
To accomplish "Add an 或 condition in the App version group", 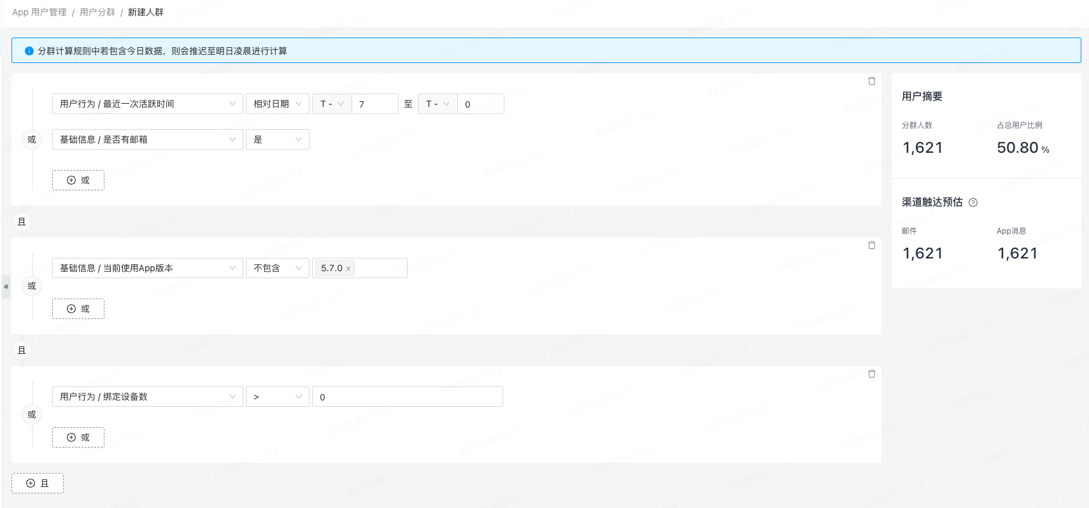I will pos(78,309).
